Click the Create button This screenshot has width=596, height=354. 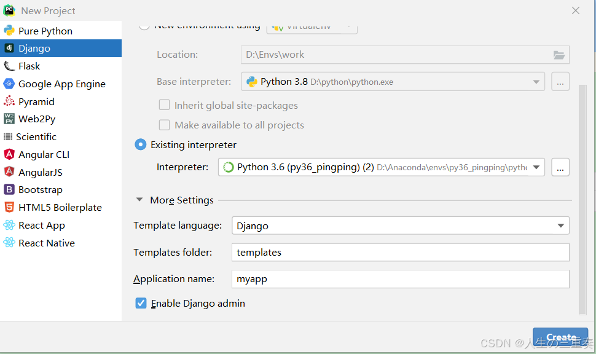(560, 337)
